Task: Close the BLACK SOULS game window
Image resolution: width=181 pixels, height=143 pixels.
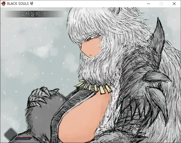Action: 174,4
